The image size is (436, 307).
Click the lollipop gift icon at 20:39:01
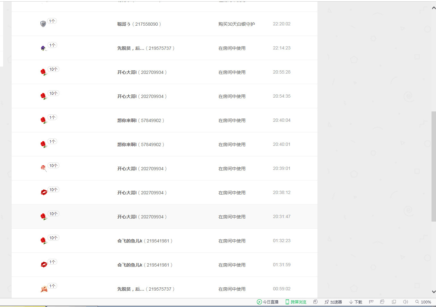pyautogui.click(x=43, y=168)
